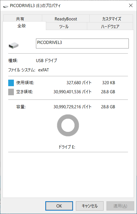Click the 空き領域 label text
This screenshot has height=214, width=137.
pos(25,92)
